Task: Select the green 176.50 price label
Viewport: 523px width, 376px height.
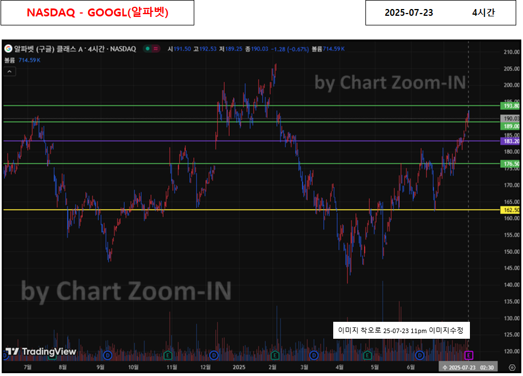Action: point(511,164)
